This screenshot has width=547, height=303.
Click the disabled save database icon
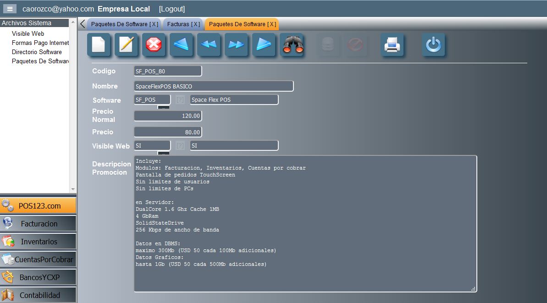327,44
